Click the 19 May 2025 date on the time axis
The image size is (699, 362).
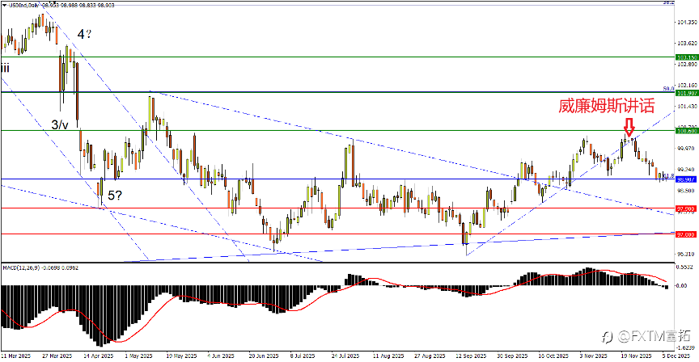coord(181,356)
